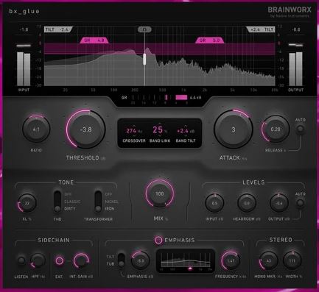
Task: Click the up arrow above Band Link
Action: (160, 124)
